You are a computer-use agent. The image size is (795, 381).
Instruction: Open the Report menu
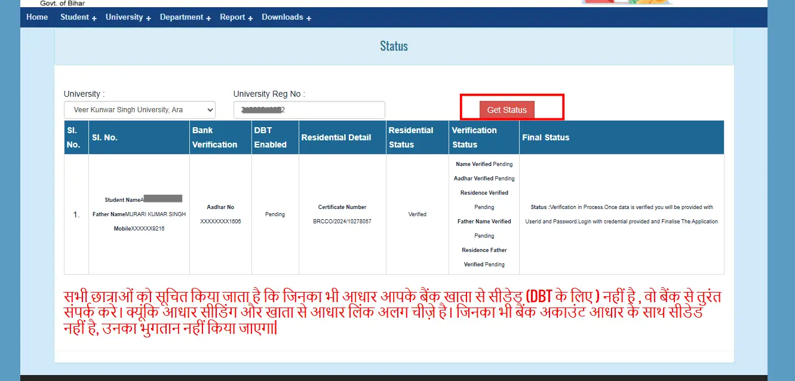pyautogui.click(x=236, y=17)
